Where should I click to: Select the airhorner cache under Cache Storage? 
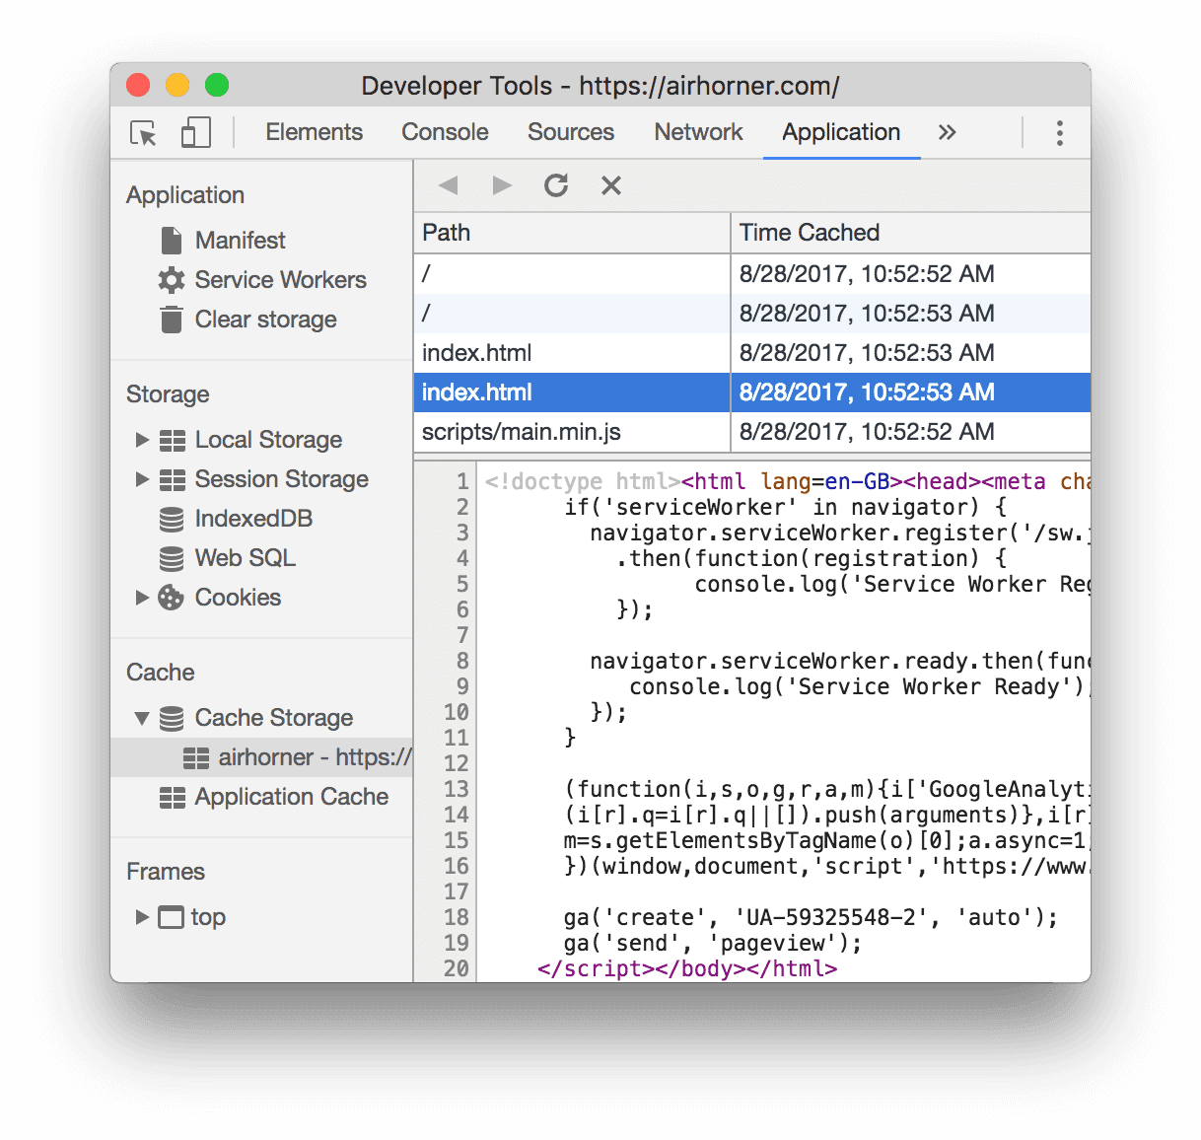[x=296, y=757]
